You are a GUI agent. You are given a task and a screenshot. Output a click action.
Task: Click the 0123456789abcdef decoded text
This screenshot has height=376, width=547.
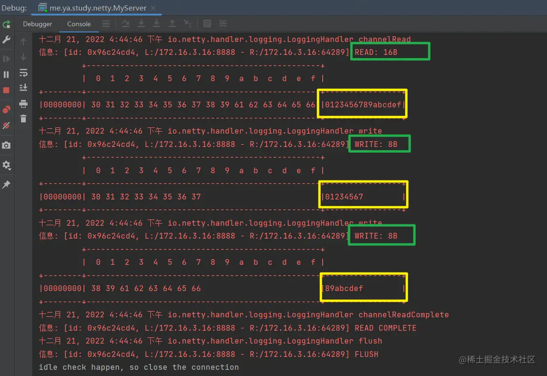coord(363,104)
